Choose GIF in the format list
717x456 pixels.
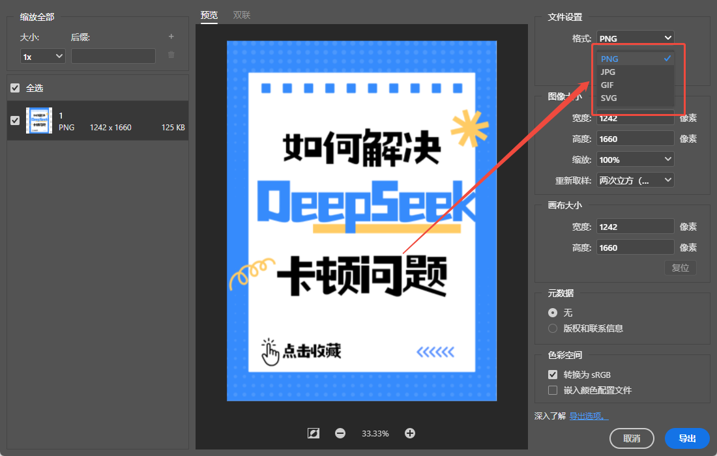[x=635, y=85]
